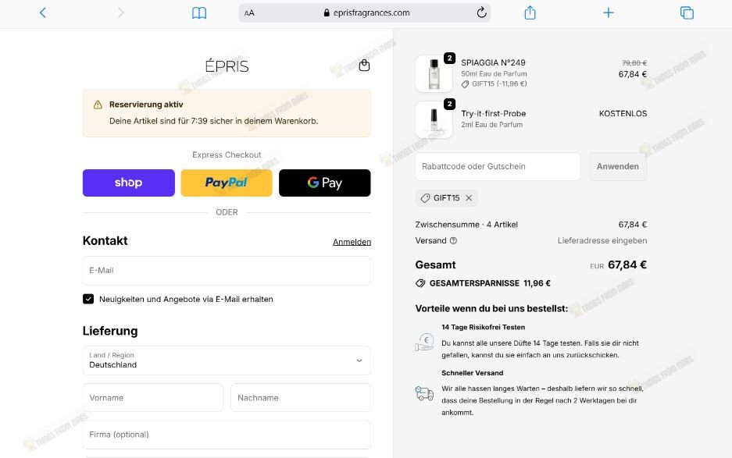The height and width of the screenshot is (458, 732).
Task: Choose PayPal express checkout
Action: click(227, 183)
